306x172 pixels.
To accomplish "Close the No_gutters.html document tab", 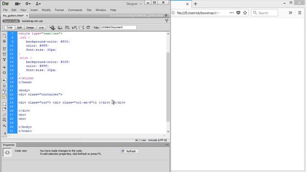I will pyautogui.click(x=27, y=15).
